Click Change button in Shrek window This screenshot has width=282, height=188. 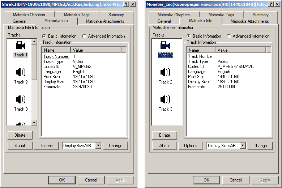115,146
